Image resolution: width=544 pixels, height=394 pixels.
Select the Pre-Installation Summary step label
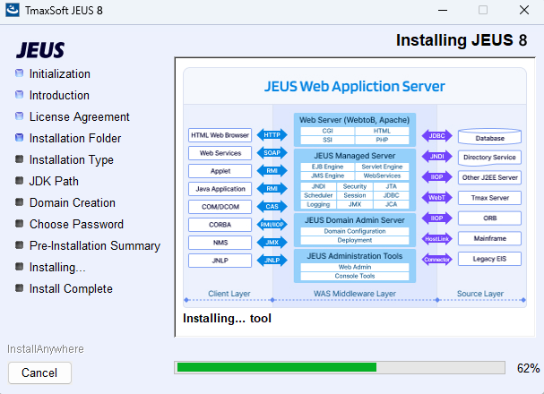point(94,245)
